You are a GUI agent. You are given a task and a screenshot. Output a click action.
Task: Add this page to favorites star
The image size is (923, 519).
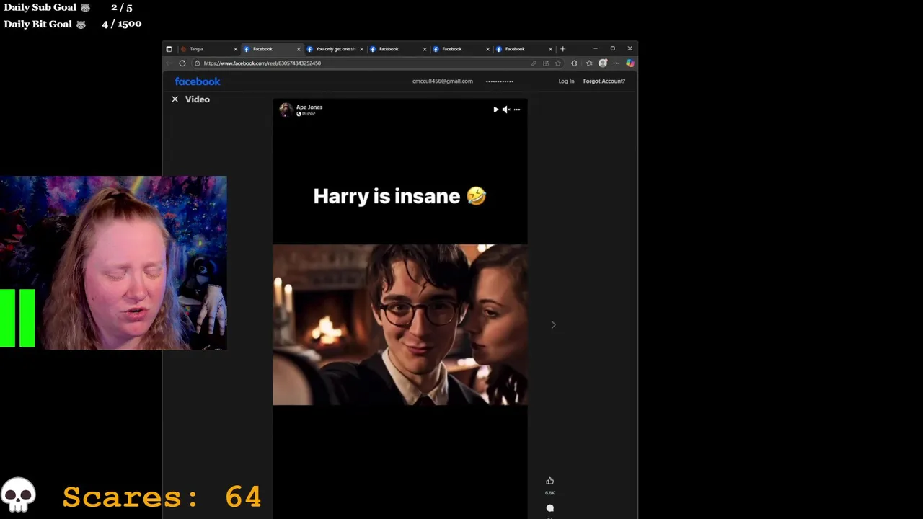coord(557,63)
